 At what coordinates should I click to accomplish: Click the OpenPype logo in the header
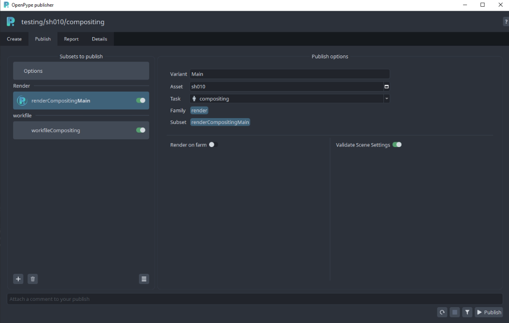pyautogui.click(x=10, y=22)
